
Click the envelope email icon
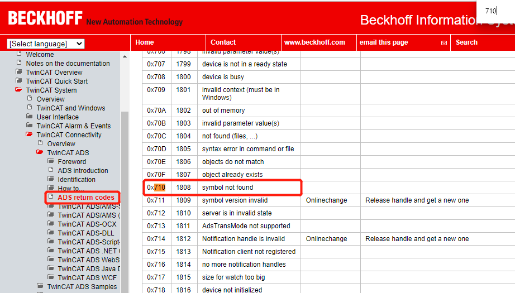(x=444, y=43)
